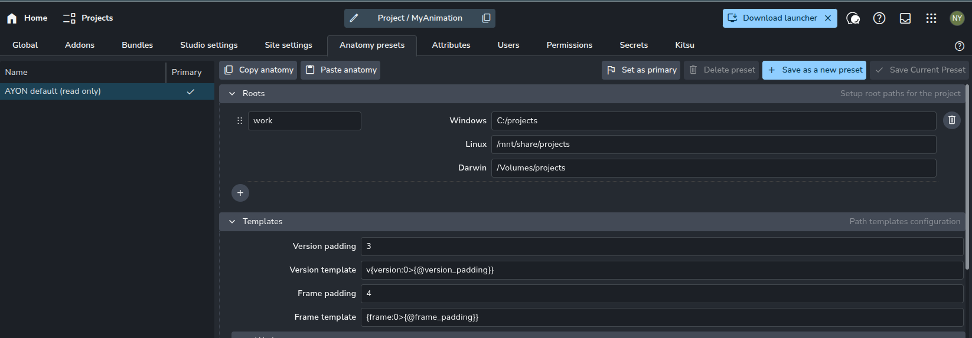
Task: Open the Studio settings tab
Action: pyautogui.click(x=208, y=45)
